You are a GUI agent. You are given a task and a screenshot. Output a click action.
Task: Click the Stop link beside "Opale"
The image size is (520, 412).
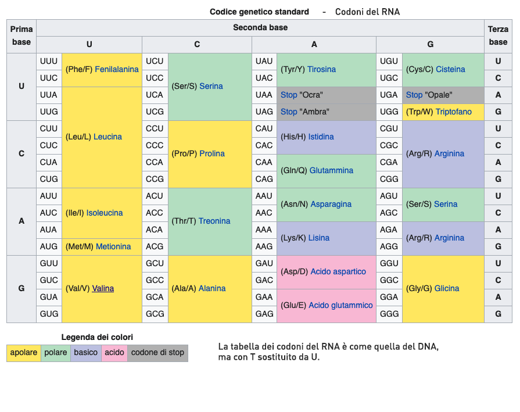[414, 95]
